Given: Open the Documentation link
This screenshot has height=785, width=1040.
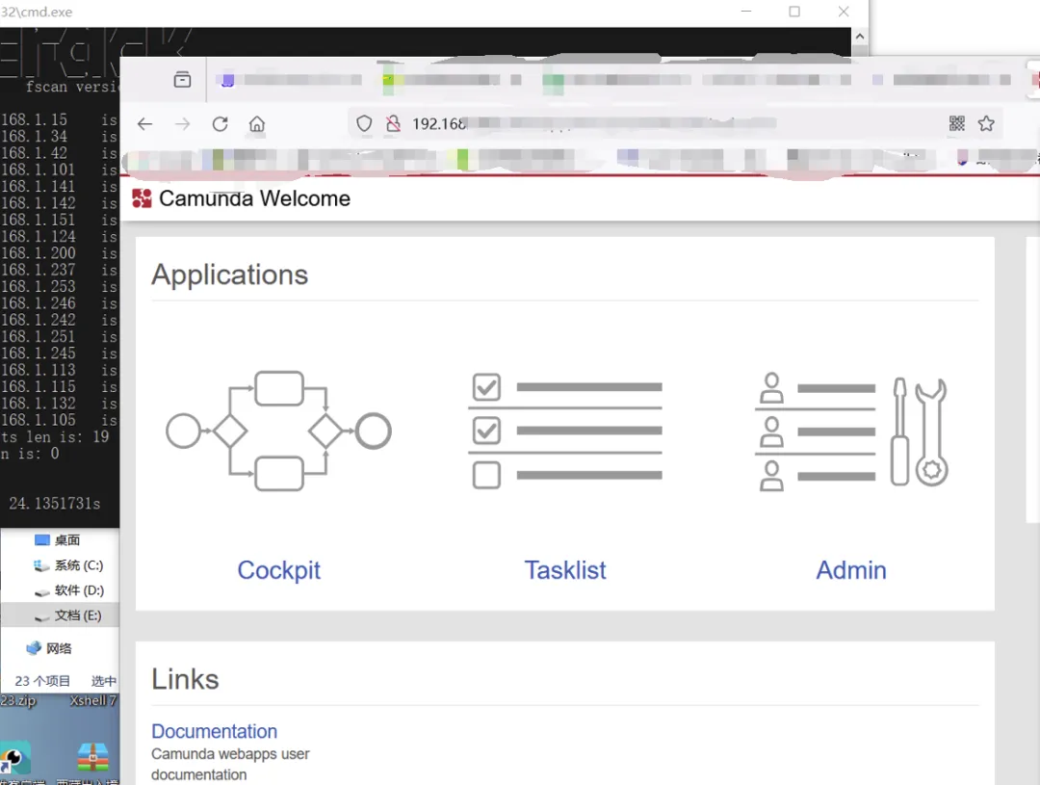Looking at the screenshot, I should [214, 731].
